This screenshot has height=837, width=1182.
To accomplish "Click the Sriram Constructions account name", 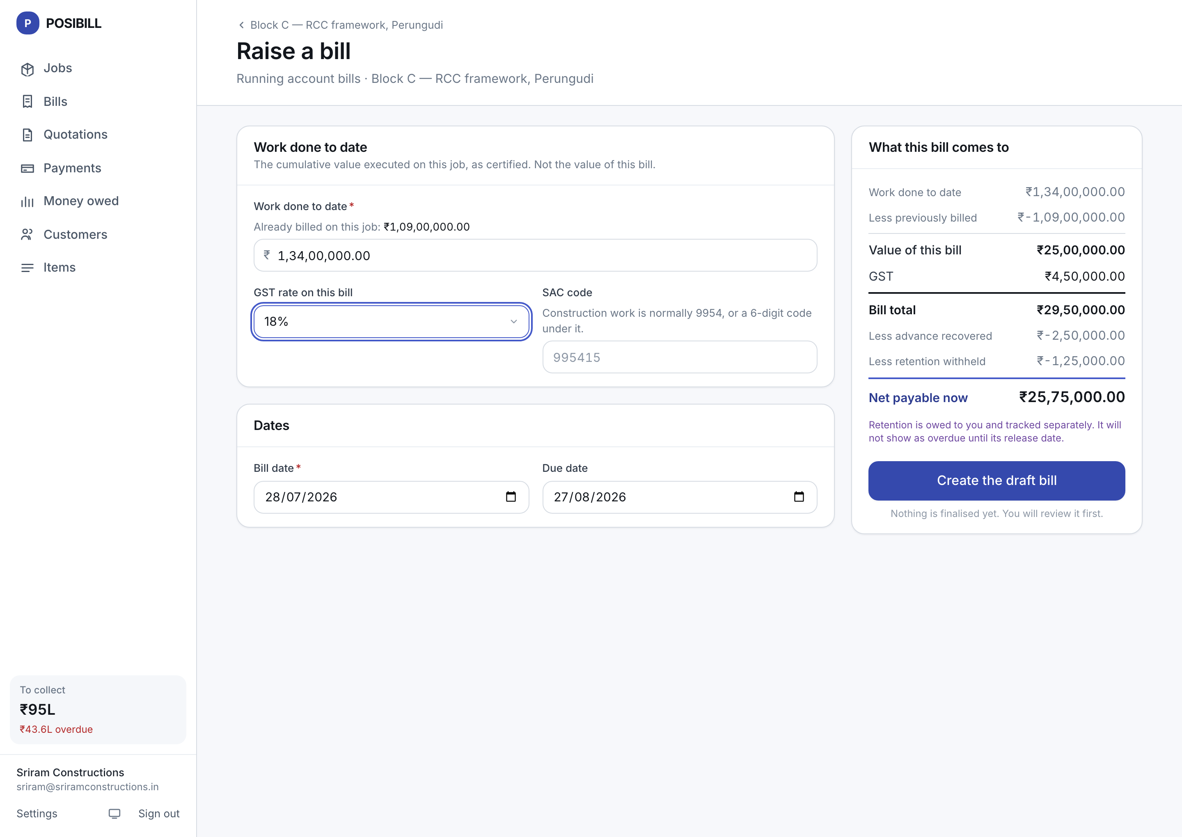I will (x=70, y=773).
